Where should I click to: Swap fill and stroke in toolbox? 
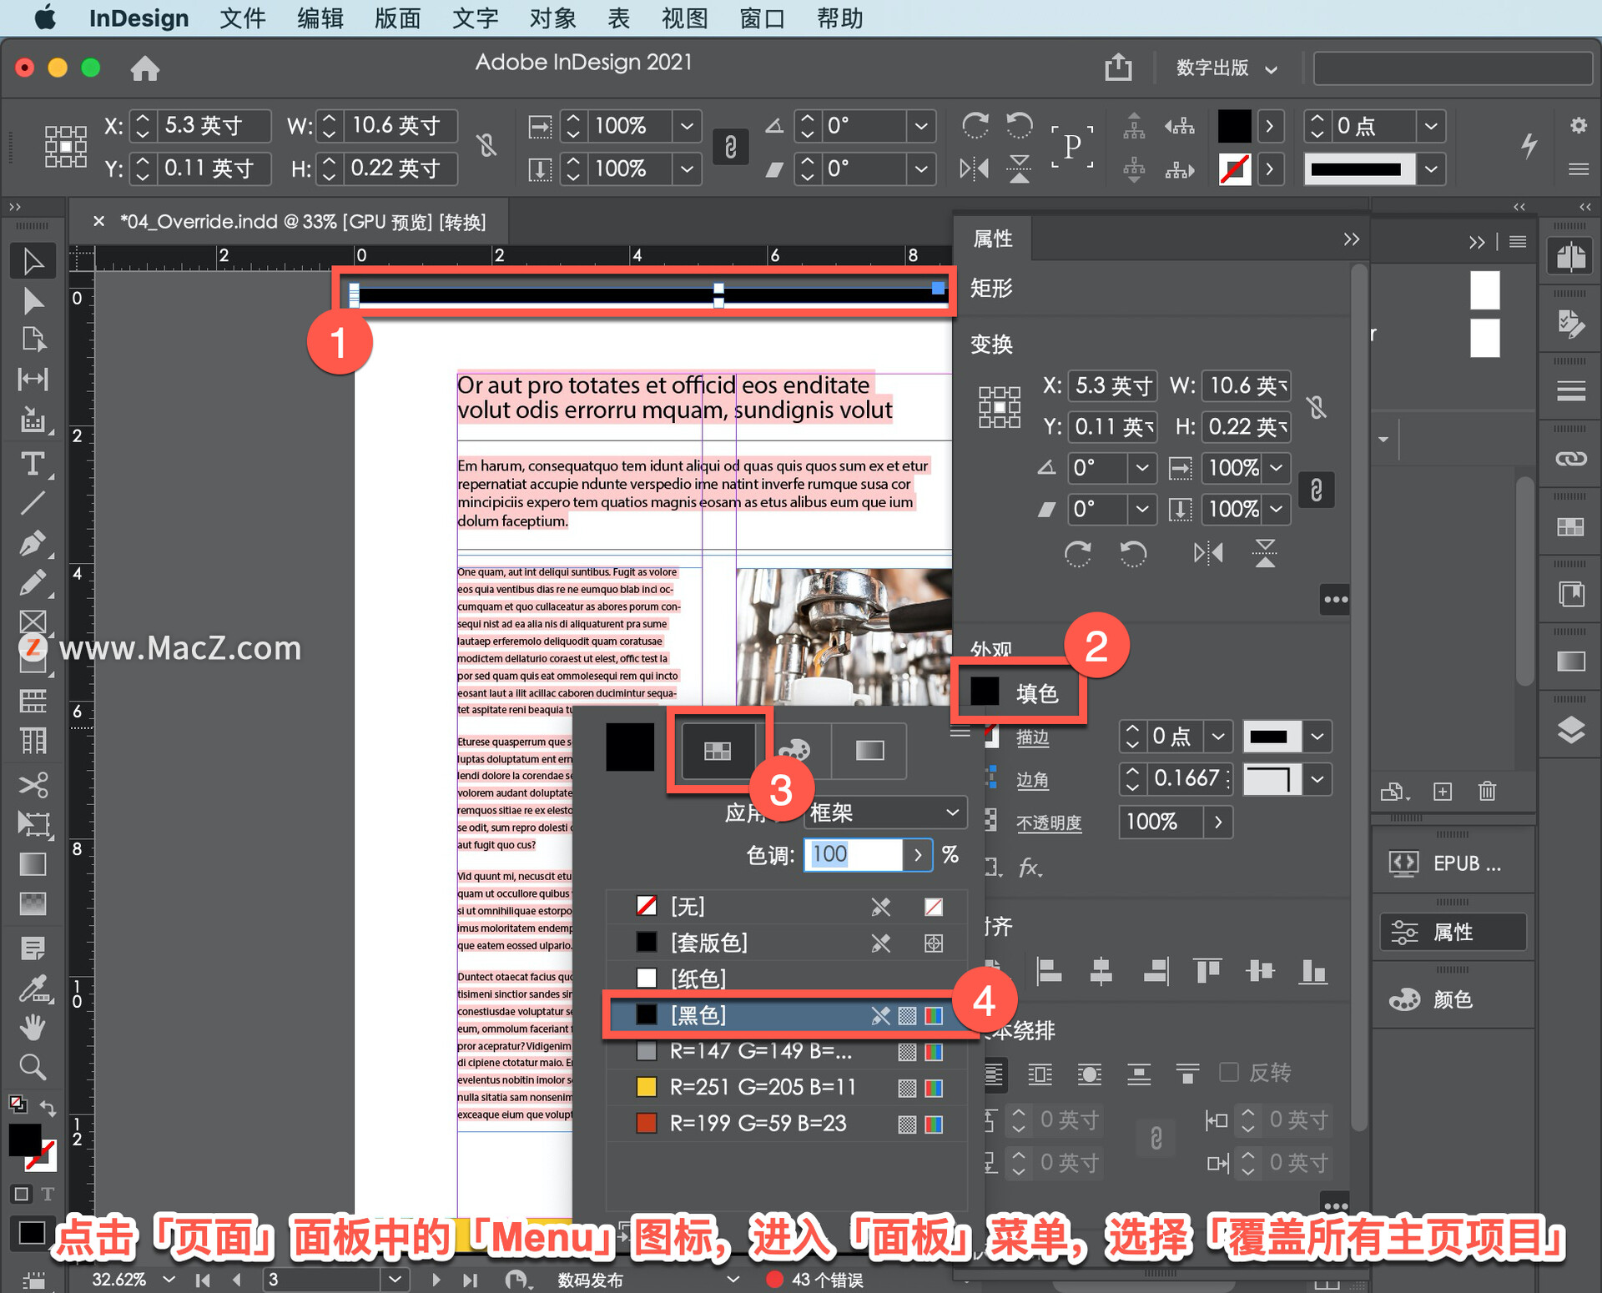pyautogui.click(x=48, y=1108)
